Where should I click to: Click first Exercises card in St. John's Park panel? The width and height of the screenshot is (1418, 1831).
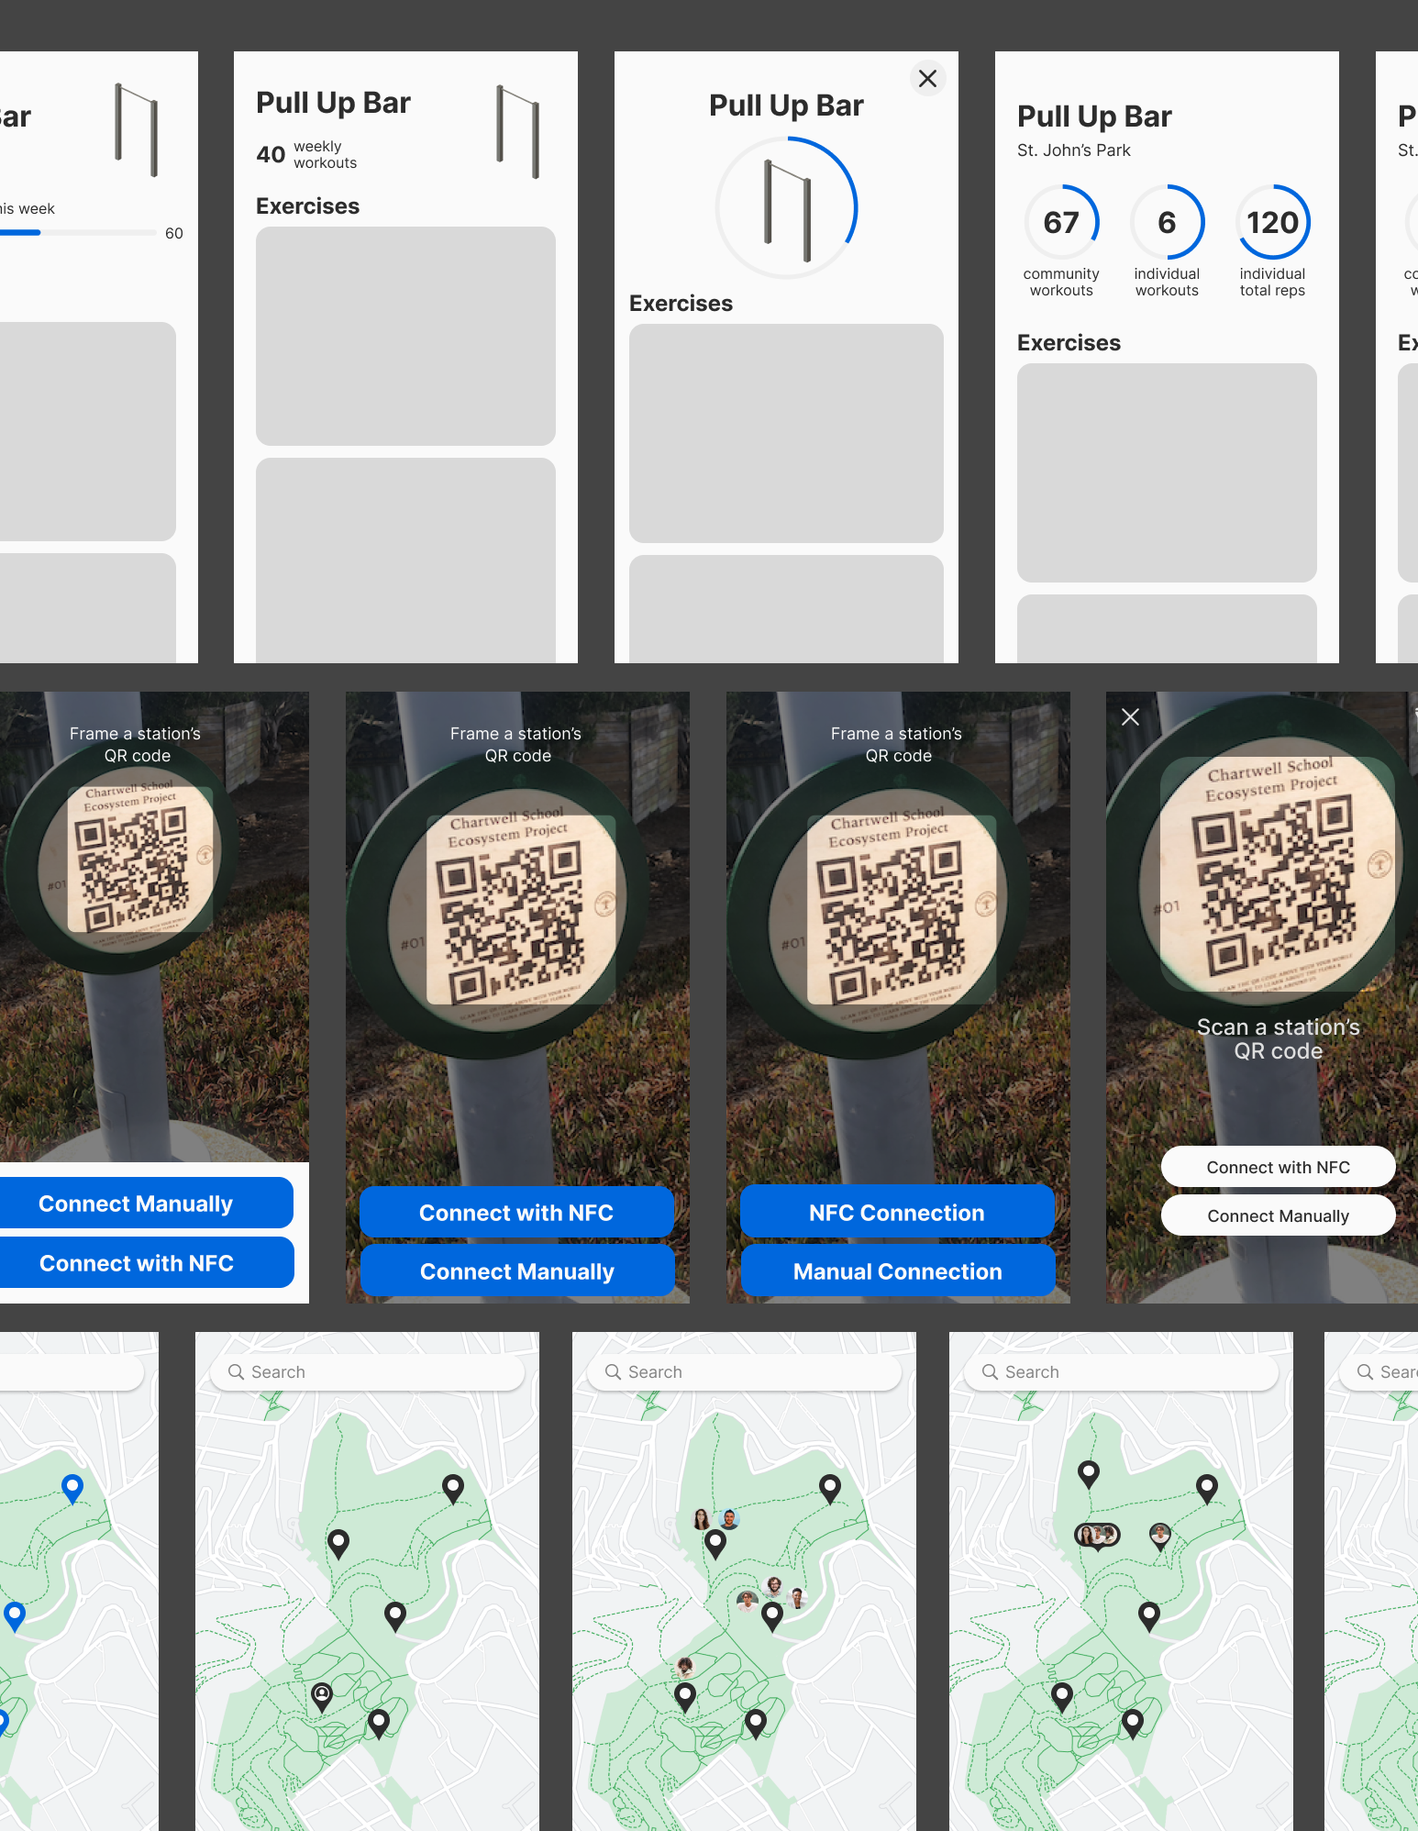1167,472
